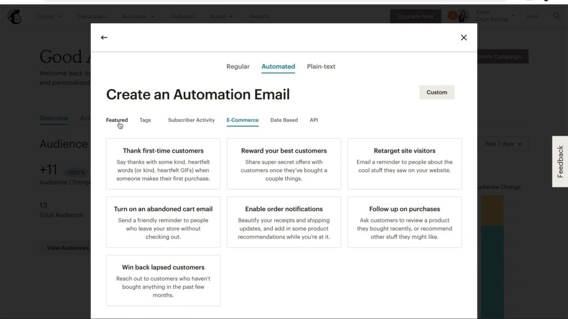Expand the Automate menu dropdown
568x319 pixels.
138,16
